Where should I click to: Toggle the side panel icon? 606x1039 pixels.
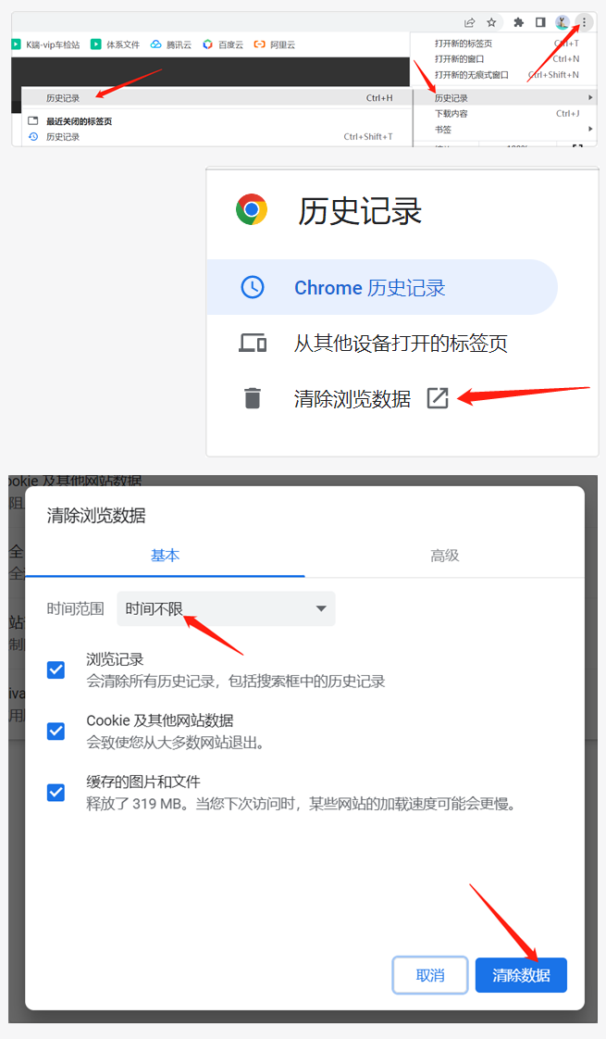point(540,22)
